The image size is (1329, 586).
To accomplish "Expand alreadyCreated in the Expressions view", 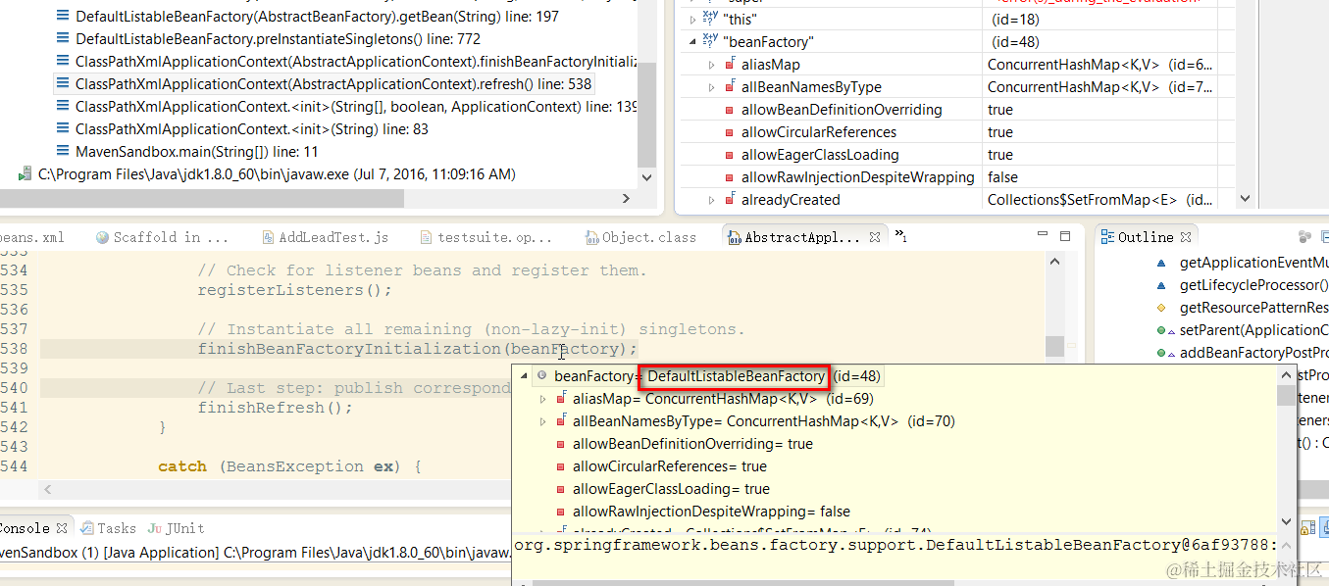I will (x=712, y=200).
